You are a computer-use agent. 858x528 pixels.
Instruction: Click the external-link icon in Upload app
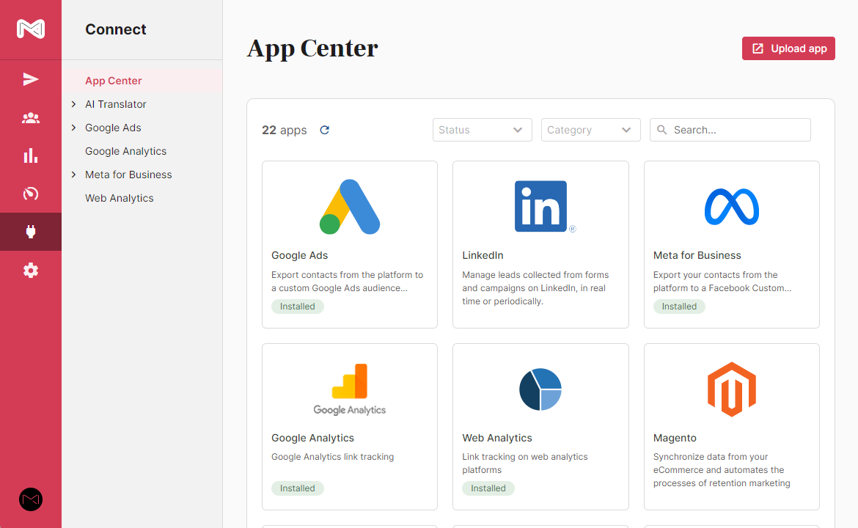(x=758, y=48)
